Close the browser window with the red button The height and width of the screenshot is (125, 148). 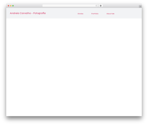[9, 6]
